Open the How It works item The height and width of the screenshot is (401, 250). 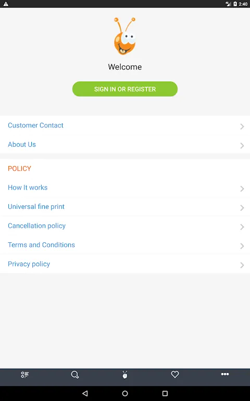(x=125, y=187)
